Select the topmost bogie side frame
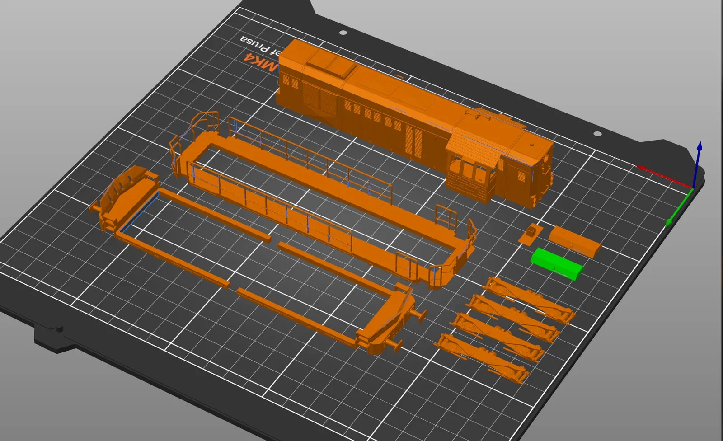The height and width of the screenshot is (441, 723). 530,299
